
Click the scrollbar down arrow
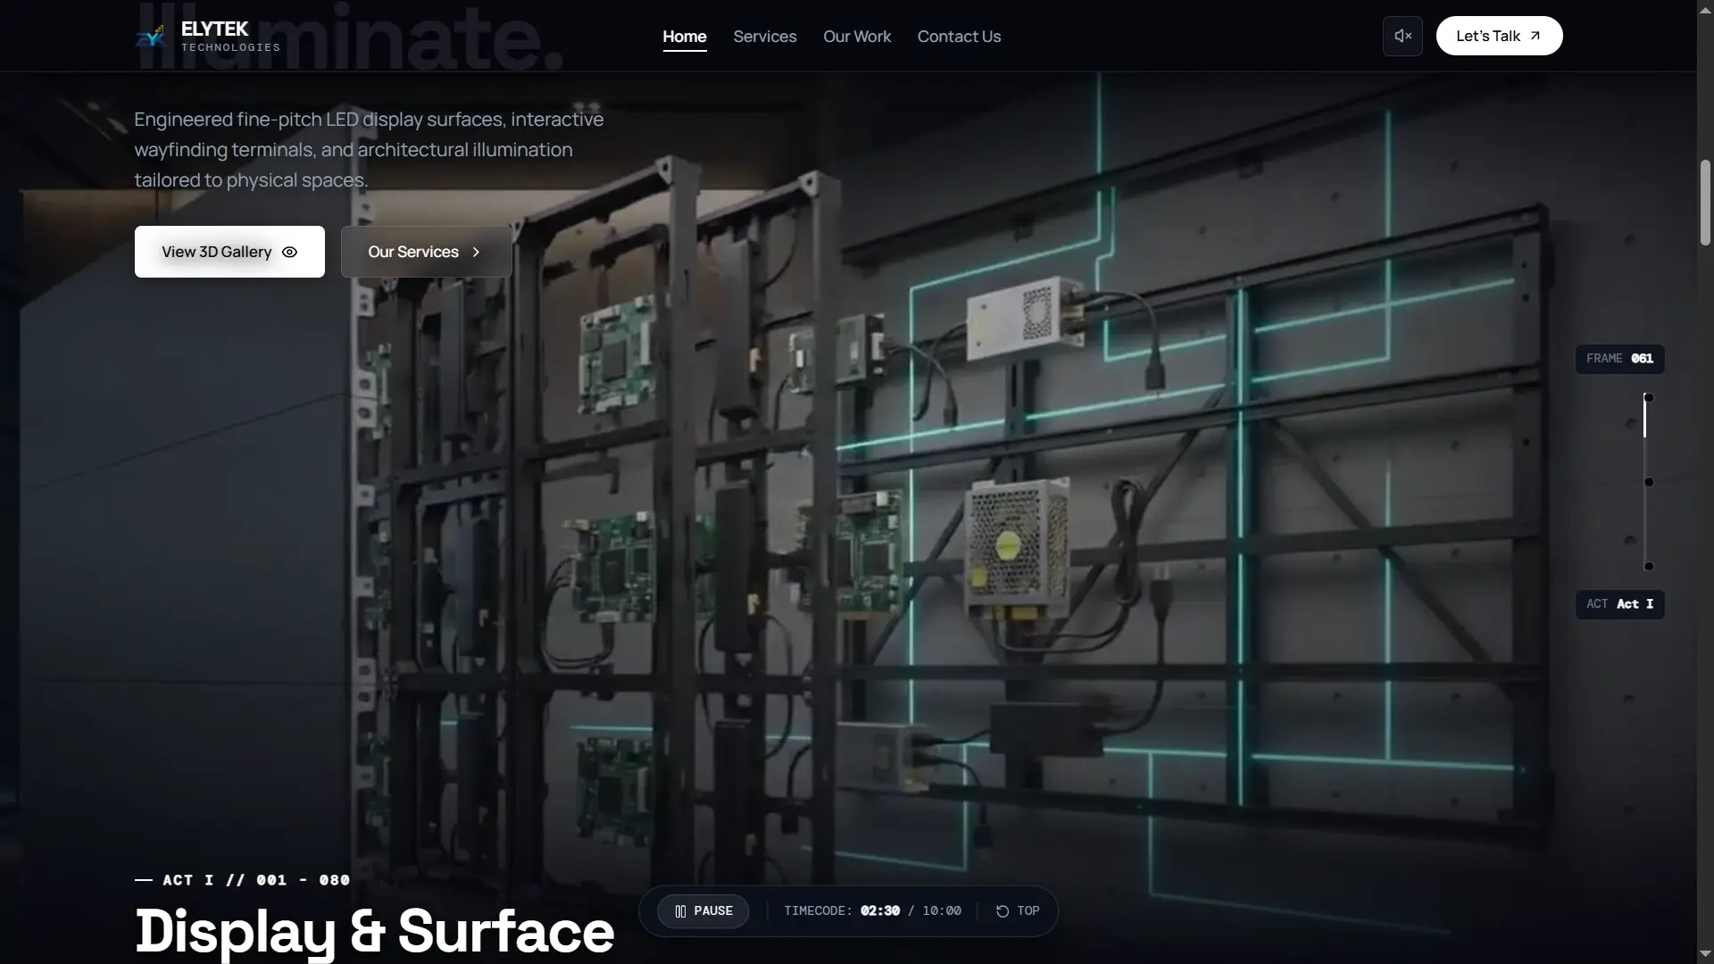pyautogui.click(x=1705, y=956)
